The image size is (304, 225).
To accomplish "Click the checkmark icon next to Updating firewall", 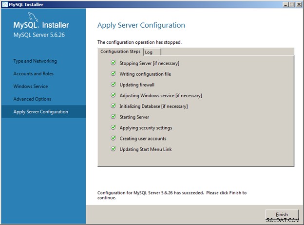I will point(113,85).
